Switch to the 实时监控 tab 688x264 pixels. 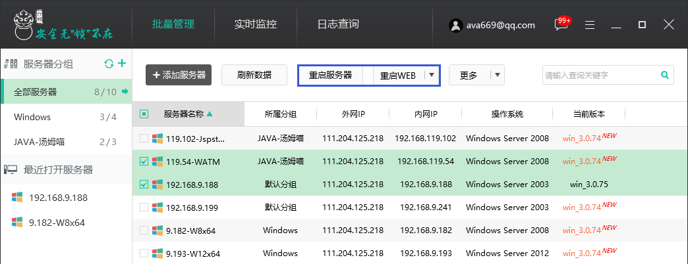(x=255, y=24)
